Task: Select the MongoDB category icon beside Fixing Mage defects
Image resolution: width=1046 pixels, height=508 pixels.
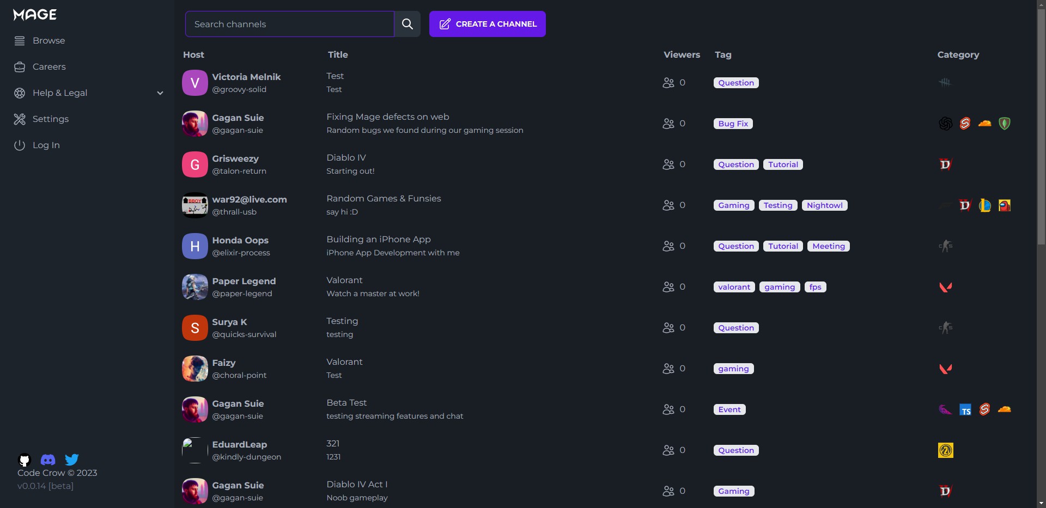Action: pos(1005,123)
